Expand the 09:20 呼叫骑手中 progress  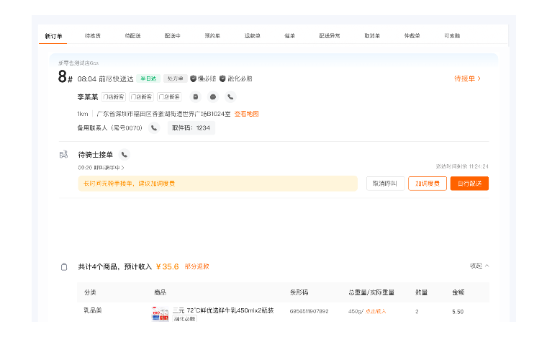[101, 168]
